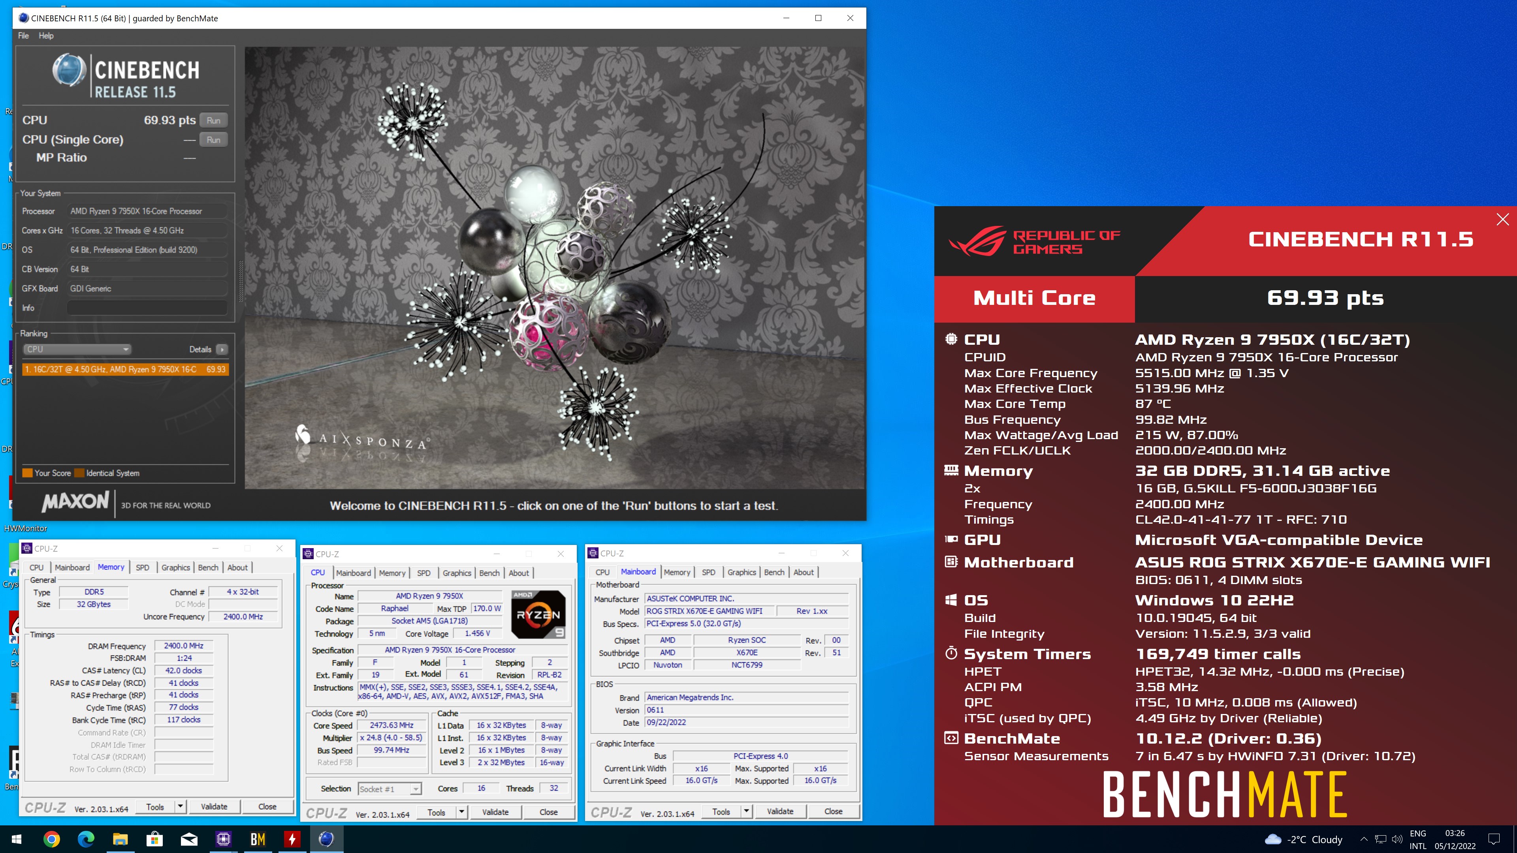Close the BenchMate result overlay panel
Viewport: 1517px width, 853px height.
tap(1502, 220)
